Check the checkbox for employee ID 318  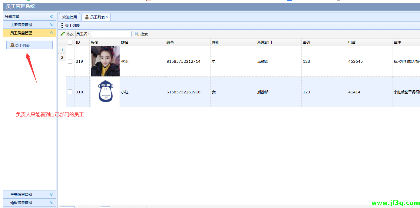coord(70,92)
